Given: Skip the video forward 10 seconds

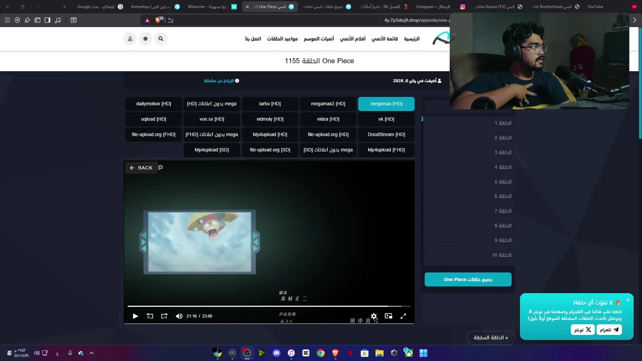Looking at the screenshot, I should (164, 316).
